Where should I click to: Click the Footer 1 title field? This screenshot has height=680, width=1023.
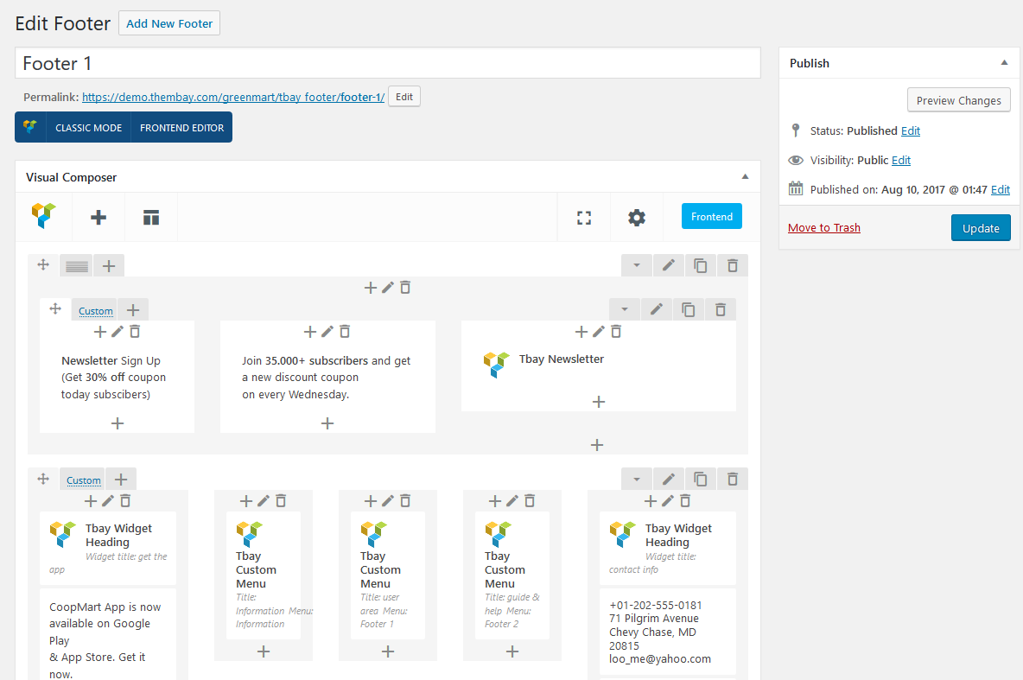(x=387, y=63)
